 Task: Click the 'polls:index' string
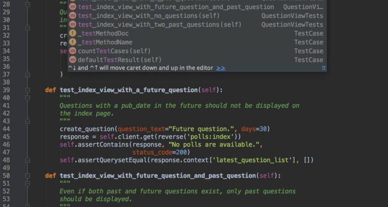click(x=210, y=137)
